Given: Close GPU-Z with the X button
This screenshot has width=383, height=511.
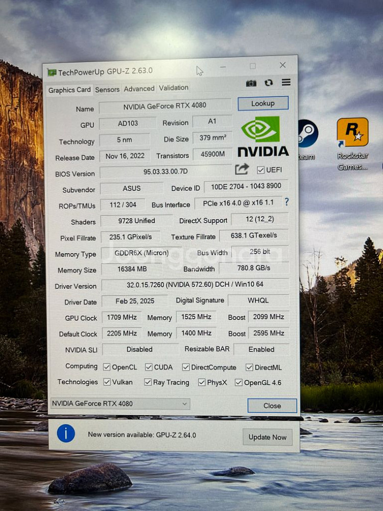Looking at the screenshot, I should pyautogui.click(x=283, y=65).
